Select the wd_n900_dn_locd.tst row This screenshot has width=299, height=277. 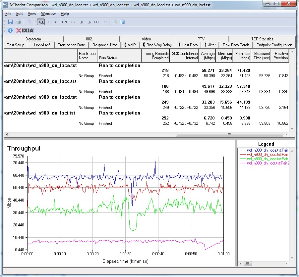(147, 97)
